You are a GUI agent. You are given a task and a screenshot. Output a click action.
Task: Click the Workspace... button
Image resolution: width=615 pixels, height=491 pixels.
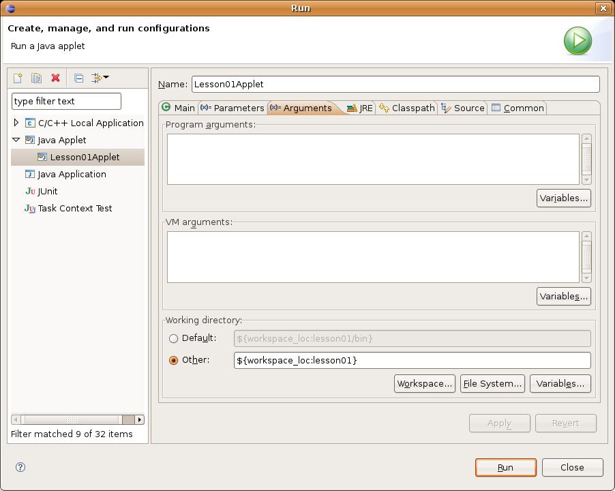tap(424, 383)
